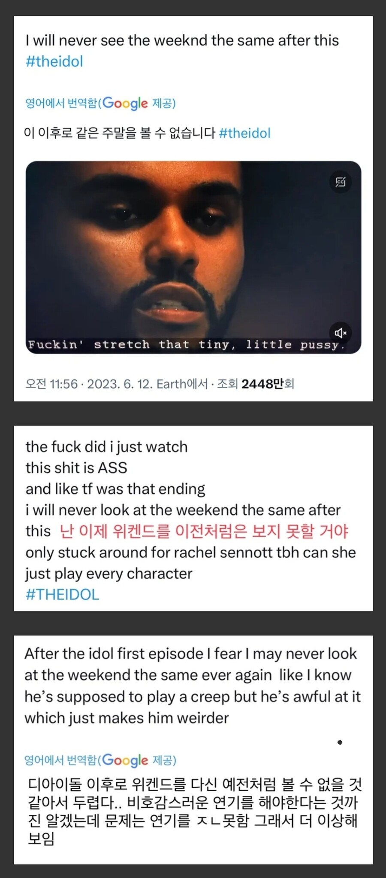The width and height of the screenshot is (386, 878).
Task: Click the Google logo in third tweet's translation notice
Action: pos(125,760)
